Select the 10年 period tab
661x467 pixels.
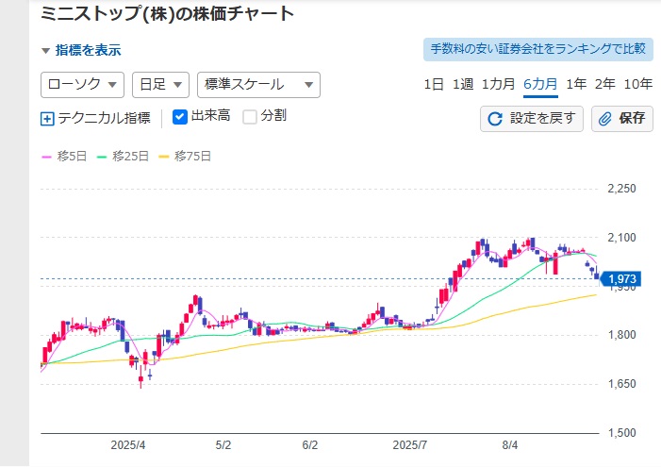pyautogui.click(x=637, y=84)
